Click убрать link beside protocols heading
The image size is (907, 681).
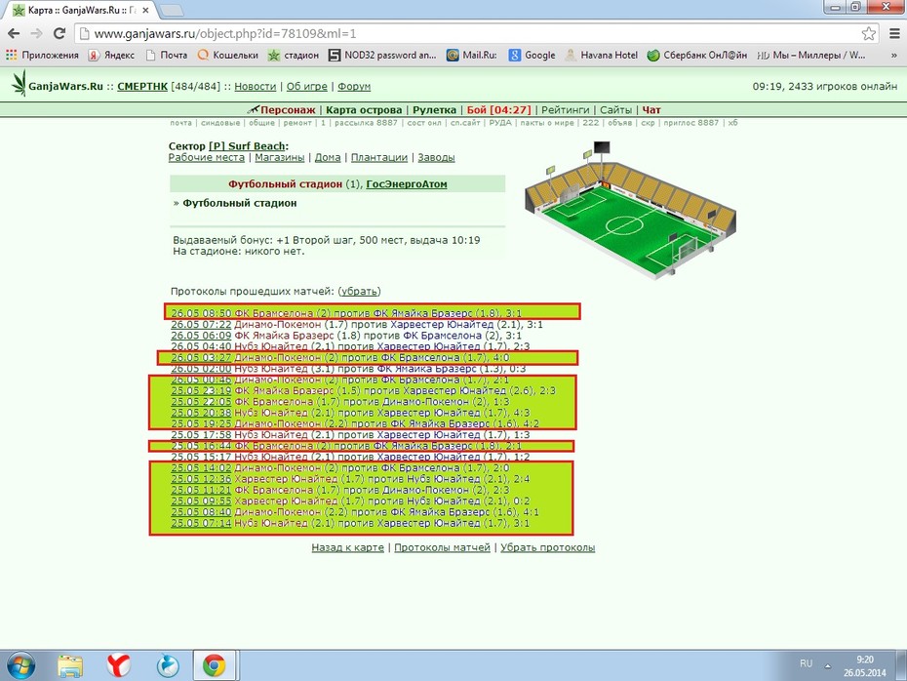pos(359,291)
